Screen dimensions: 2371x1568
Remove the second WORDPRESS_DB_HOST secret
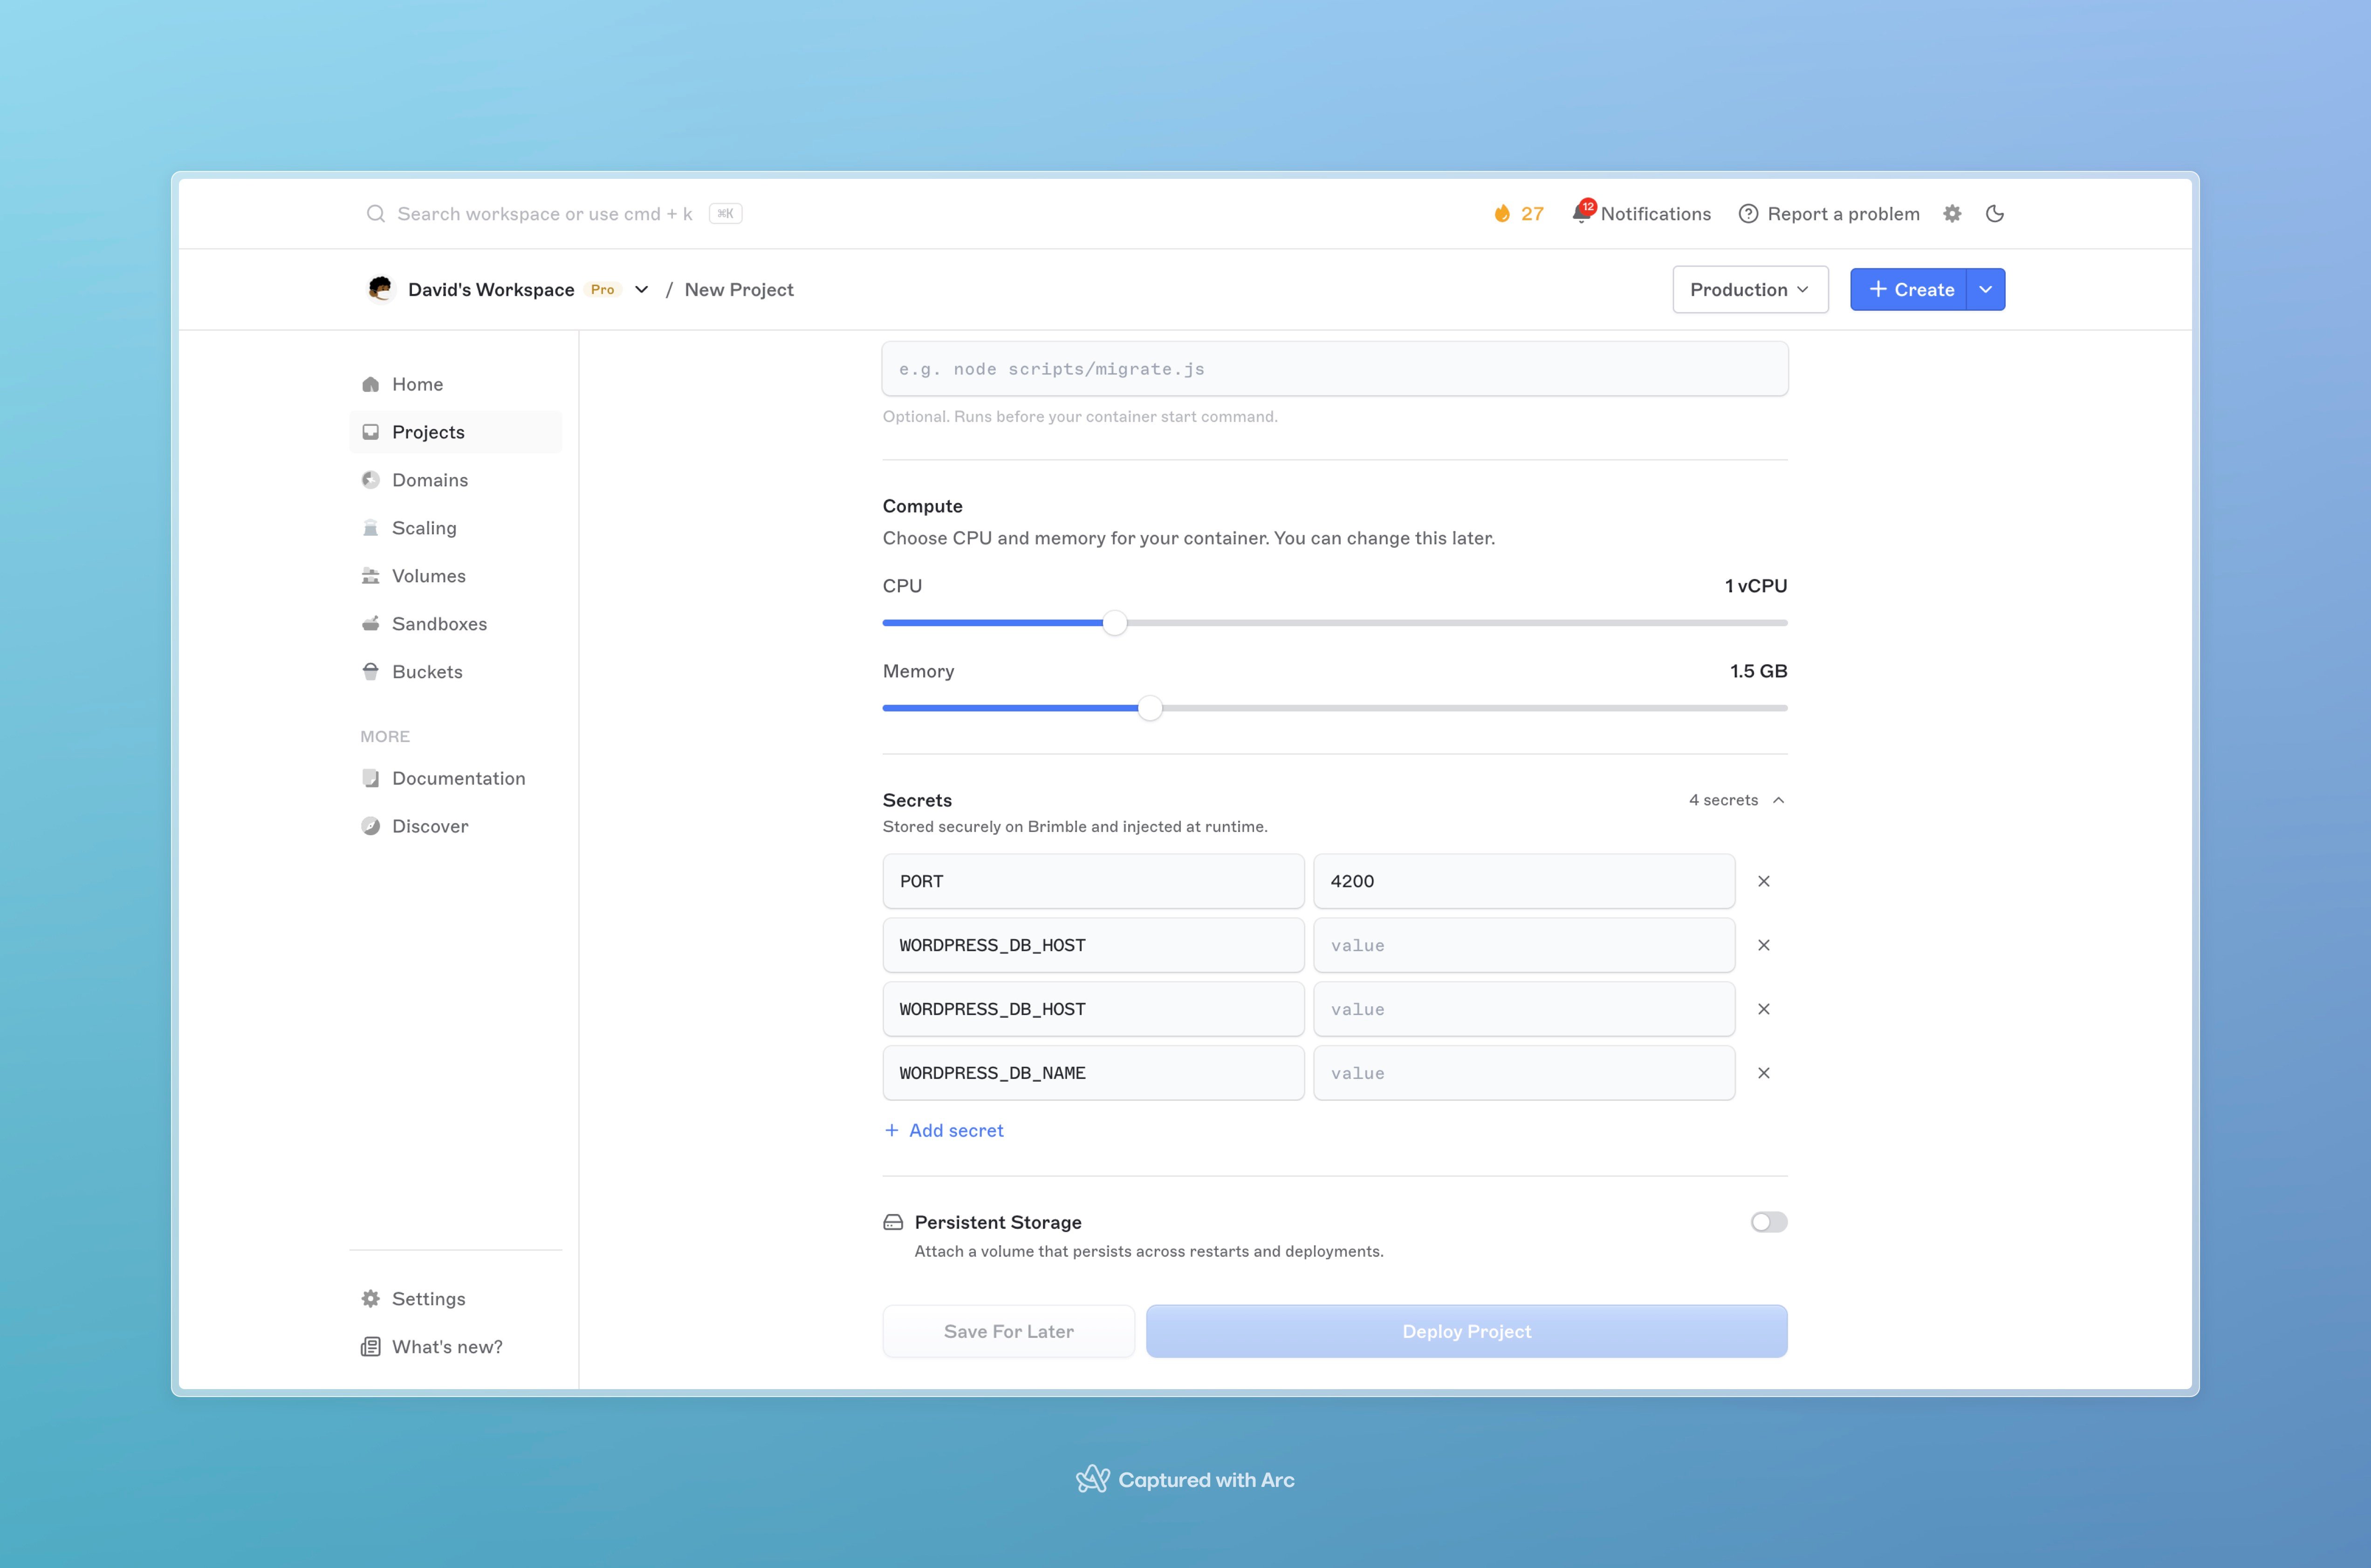(x=1764, y=1009)
